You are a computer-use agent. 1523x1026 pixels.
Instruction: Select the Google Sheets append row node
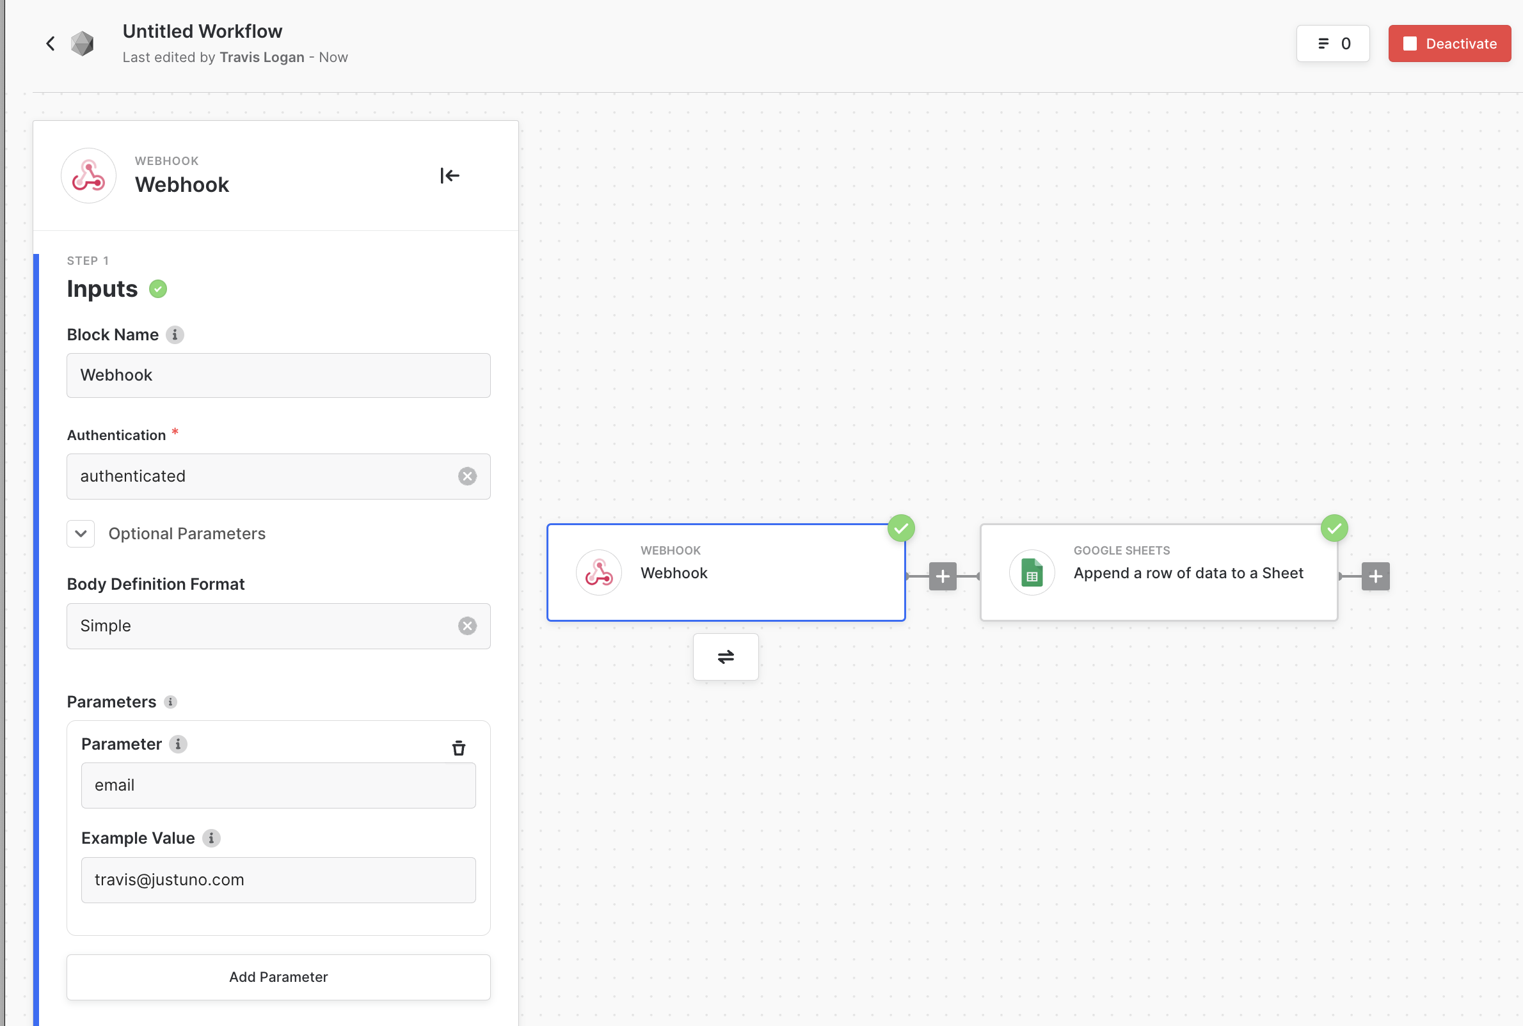(1158, 572)
